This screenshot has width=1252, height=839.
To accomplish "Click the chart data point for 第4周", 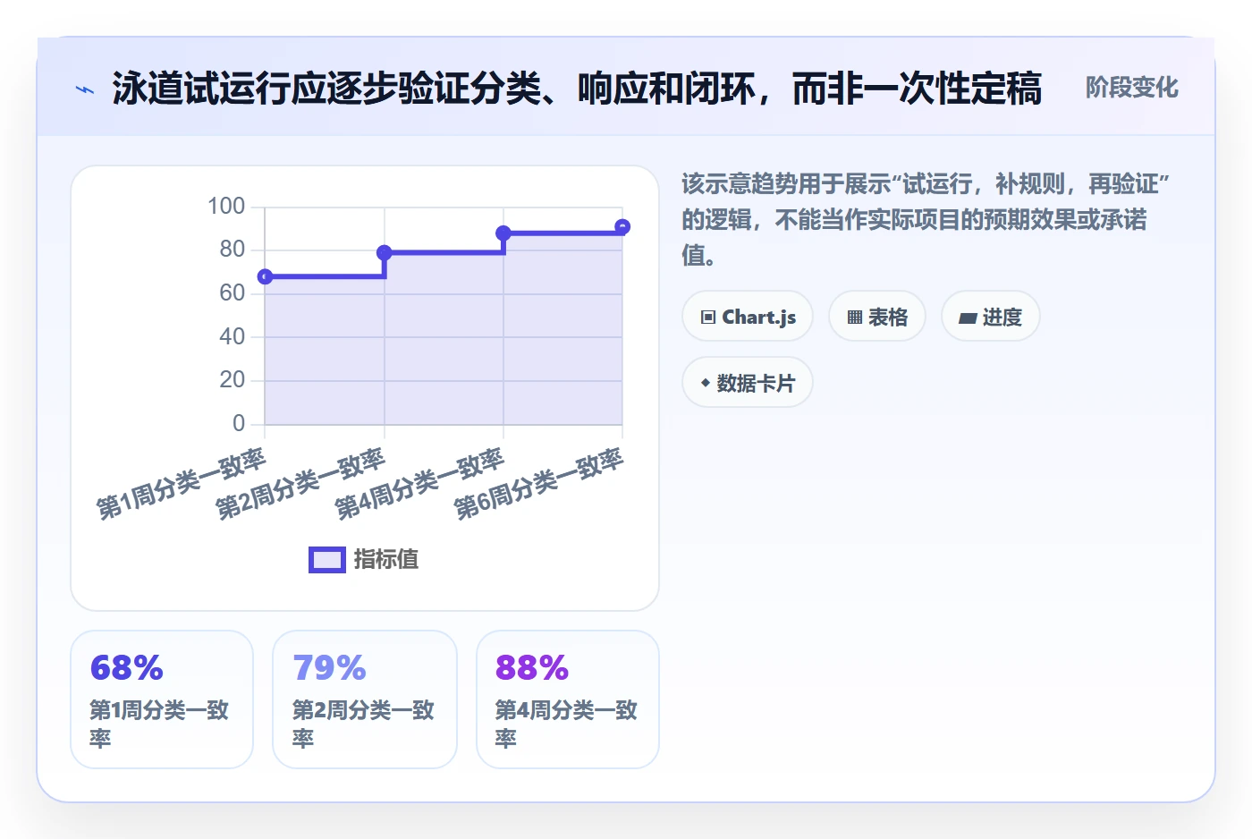I will [503, 233].
